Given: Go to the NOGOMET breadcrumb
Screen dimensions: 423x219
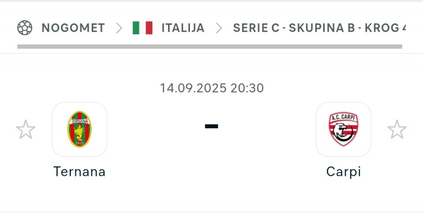Looking at the screenshot, I should click(x=73, y=28).
